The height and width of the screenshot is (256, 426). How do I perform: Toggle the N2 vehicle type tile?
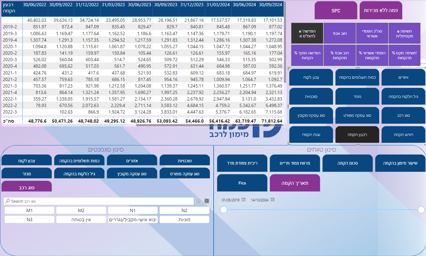point(184,210)
